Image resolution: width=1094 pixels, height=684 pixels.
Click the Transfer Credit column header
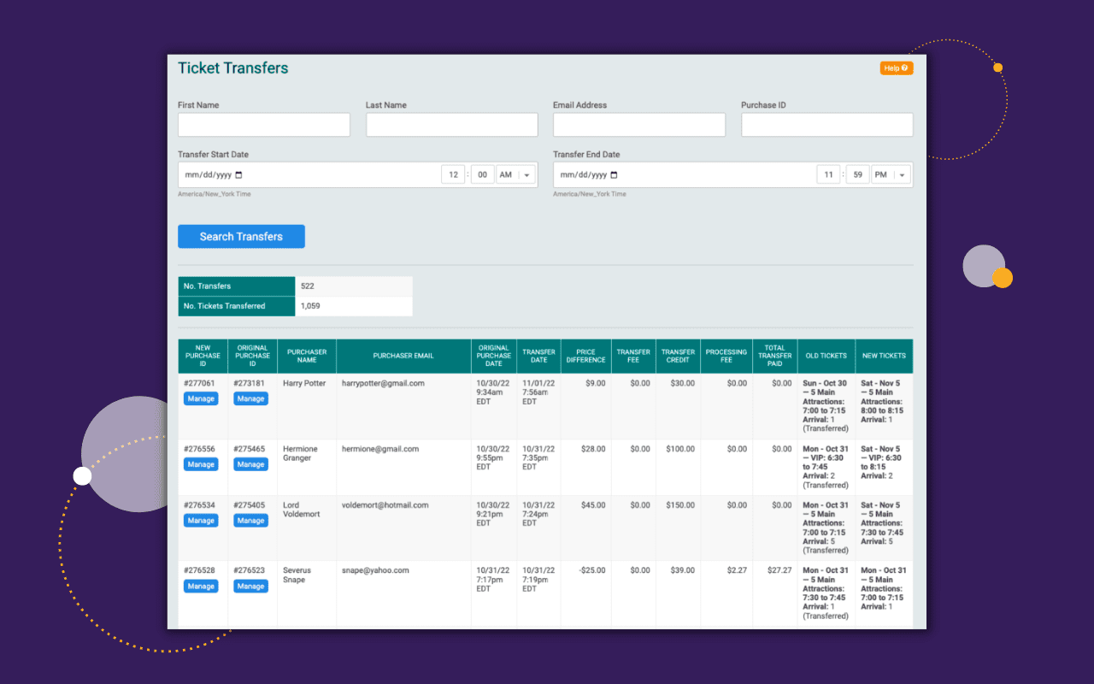(x=678, y=356)
